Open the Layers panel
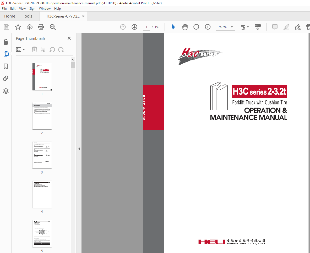This screenshot has width=310, height=253. pyautogui.click(x=6, y=91)
